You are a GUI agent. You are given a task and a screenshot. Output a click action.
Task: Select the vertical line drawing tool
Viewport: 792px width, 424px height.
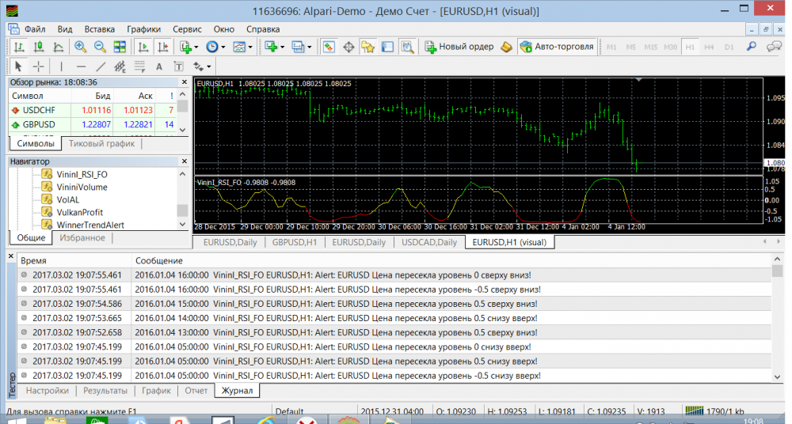(x=61, y=66)
